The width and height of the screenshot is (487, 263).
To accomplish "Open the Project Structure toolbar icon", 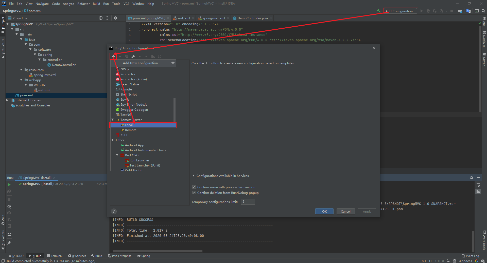I will tap(460, 11).
